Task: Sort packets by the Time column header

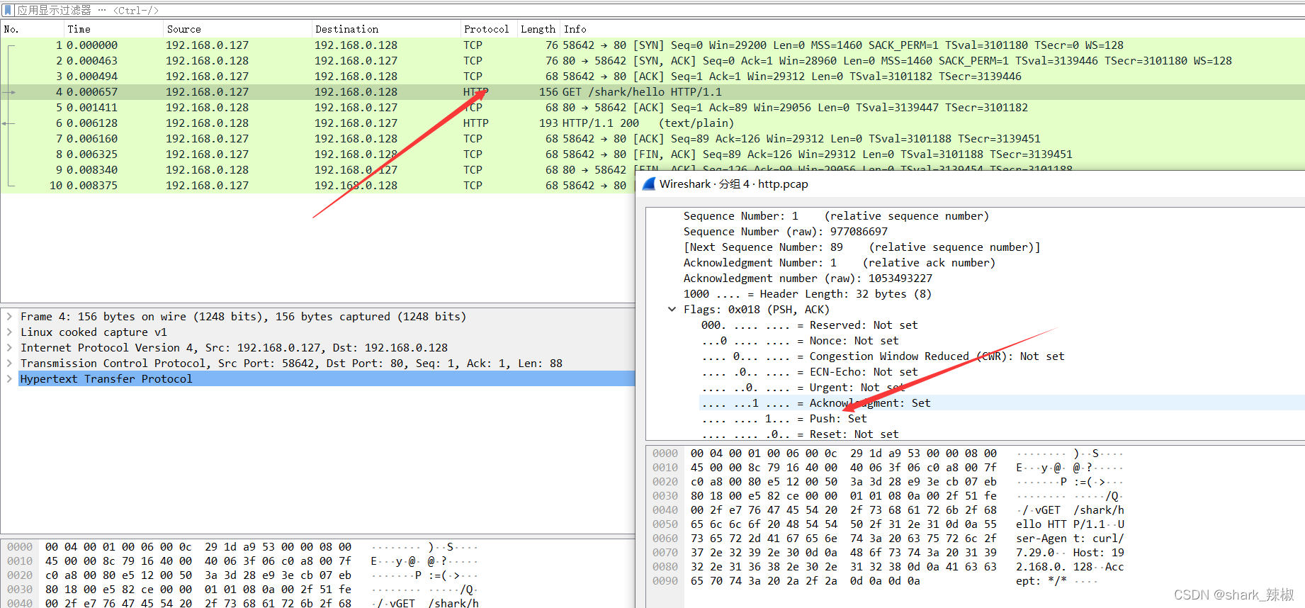Action: [x=79, y=29]
